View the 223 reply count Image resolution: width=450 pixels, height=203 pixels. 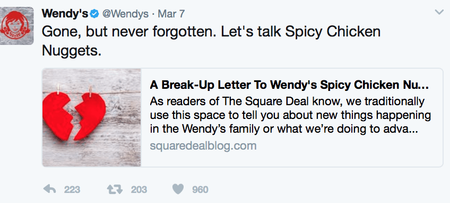72,190
